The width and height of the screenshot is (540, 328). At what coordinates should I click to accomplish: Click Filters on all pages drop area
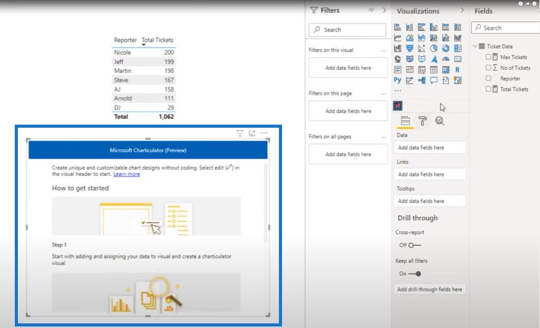tap(348, 154)
